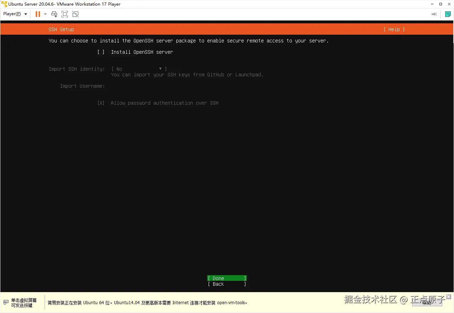Collapse the toolbar with the double chevron
Image resolution: width=454 pixels, height=313 pixels.
point(434,14)
